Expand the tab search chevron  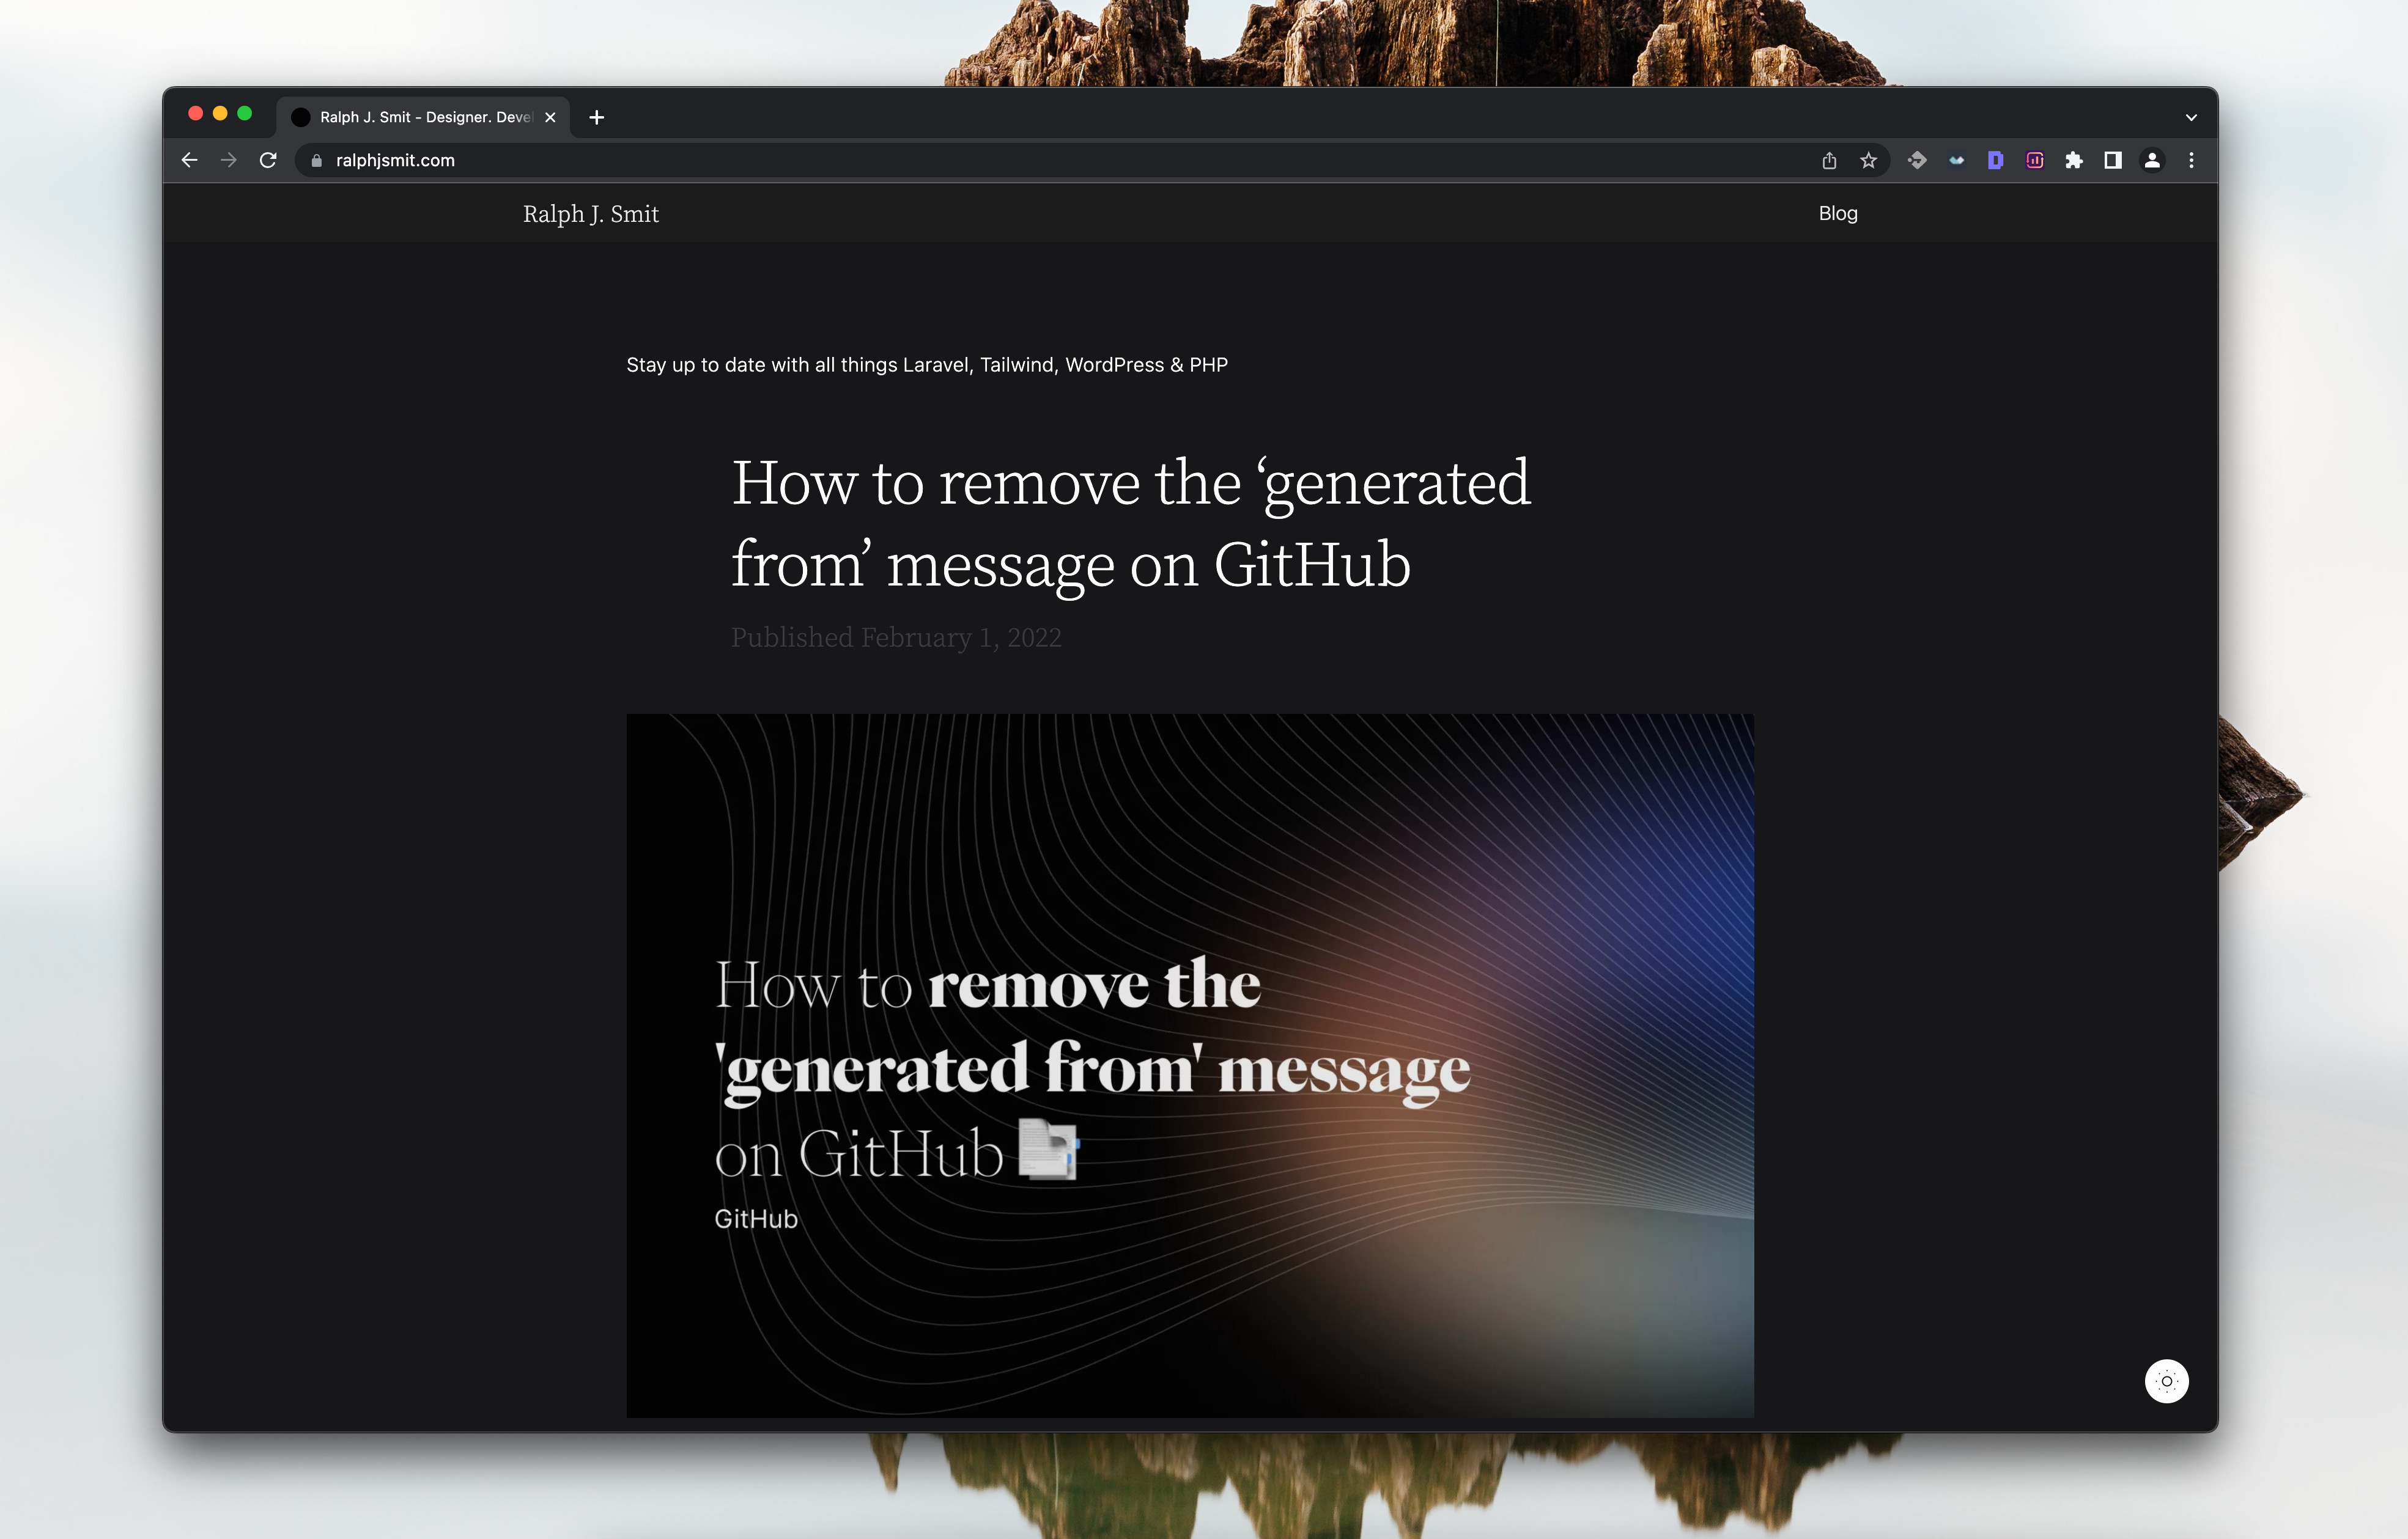tap(2191, 118)
